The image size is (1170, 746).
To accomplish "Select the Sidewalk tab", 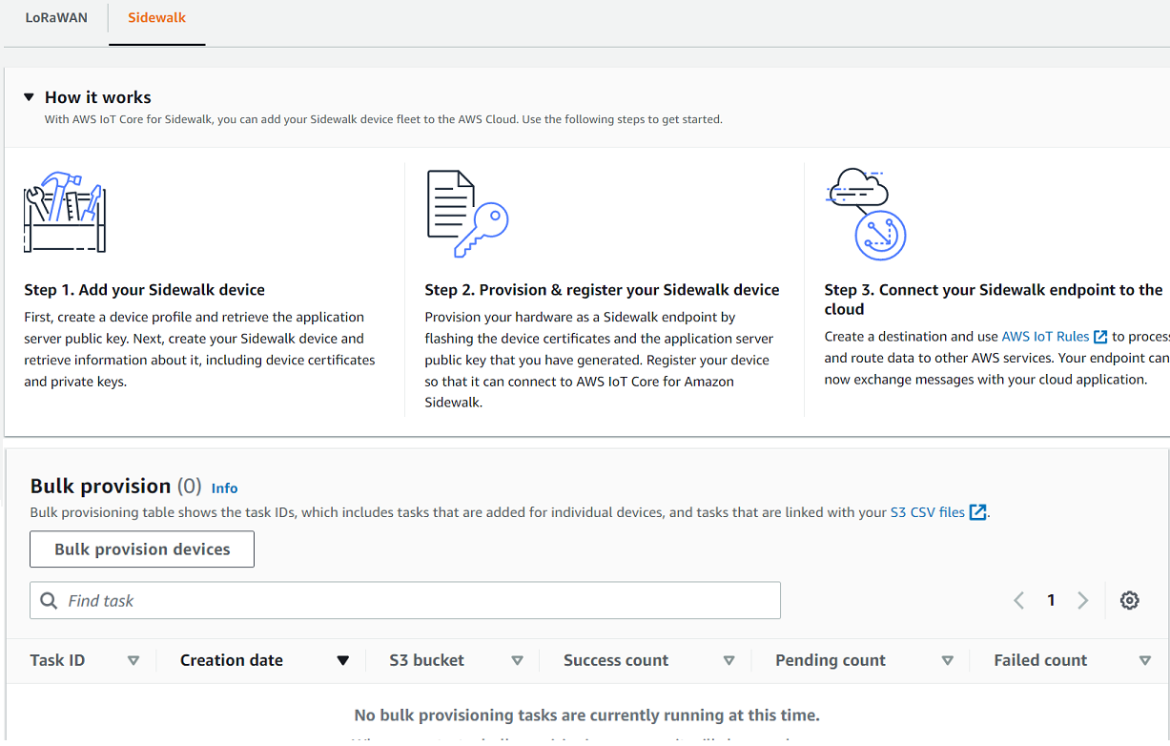I will pyautogui.click(x=157, y=18).
